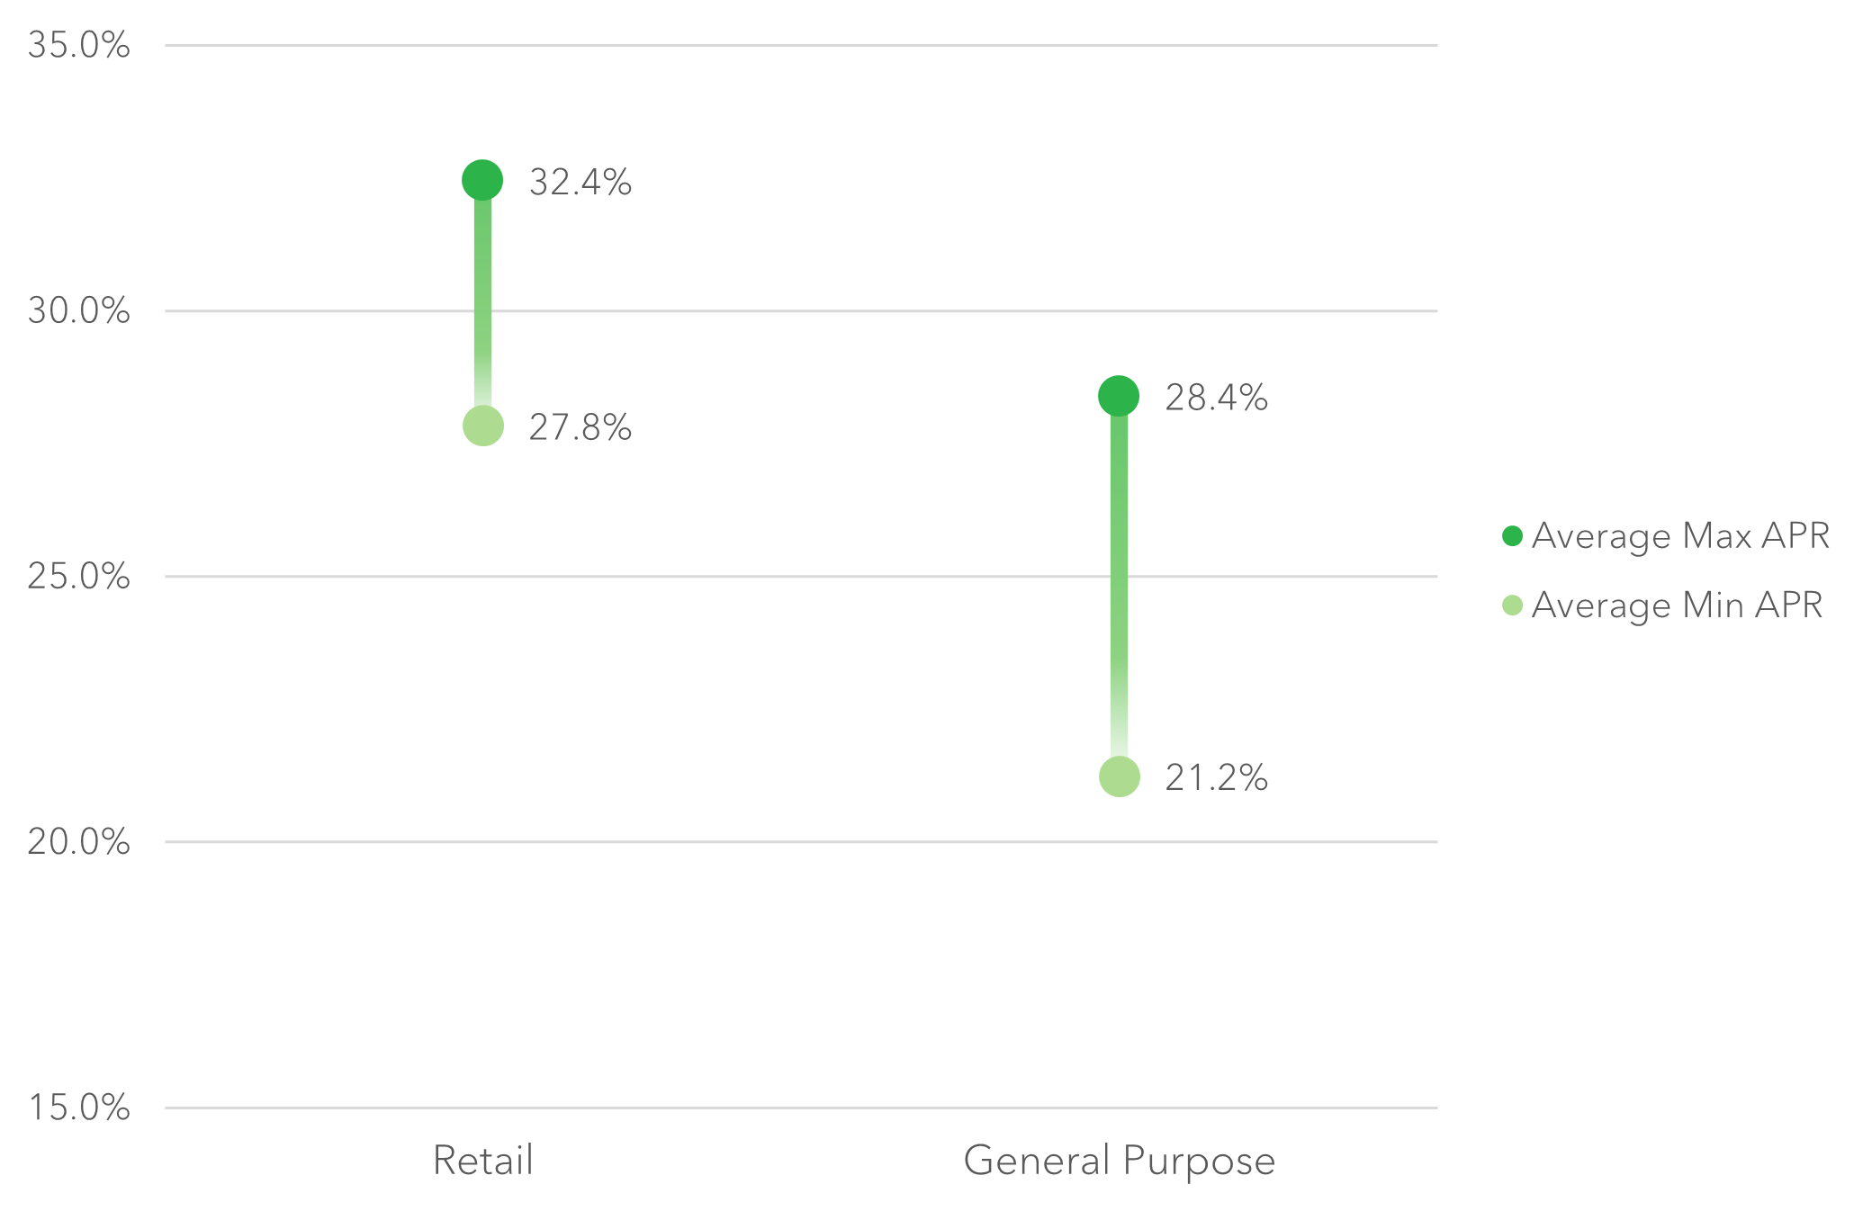1872x1211 pixels.
Task: Click the Retail category axis label
Action: point(483,1161)
